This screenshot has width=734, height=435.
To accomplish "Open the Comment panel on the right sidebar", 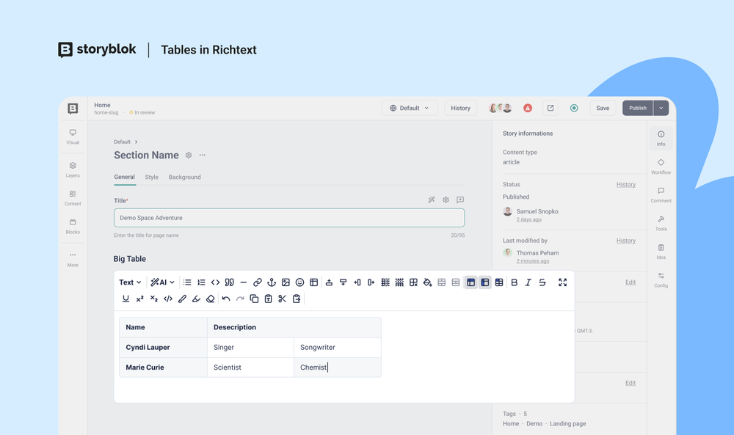I will click(x=661, y=192).
